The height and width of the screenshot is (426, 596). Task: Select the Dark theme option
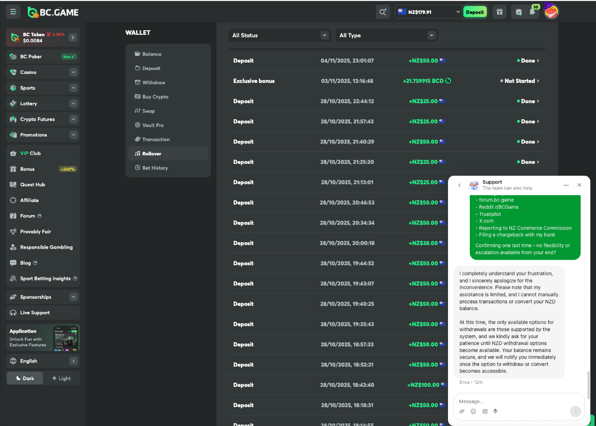click(x=25, y=378)
